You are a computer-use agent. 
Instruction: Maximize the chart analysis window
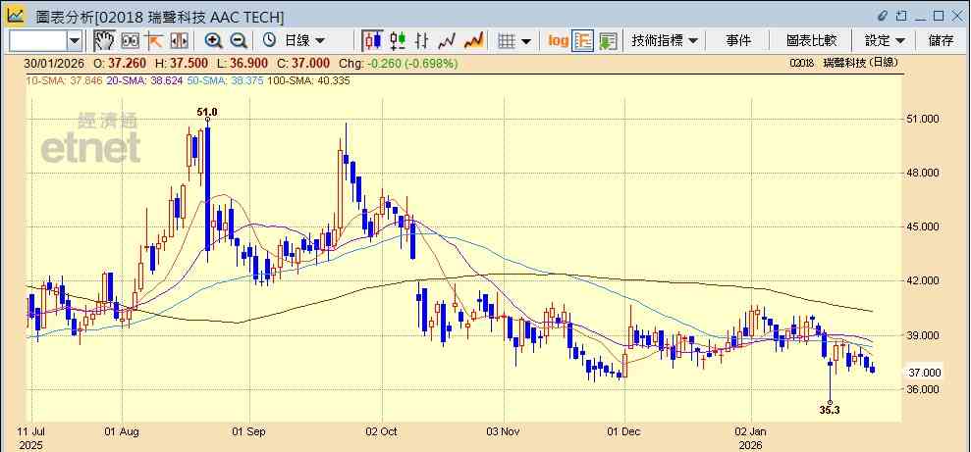pyautogui.click(x=939, y=16)
